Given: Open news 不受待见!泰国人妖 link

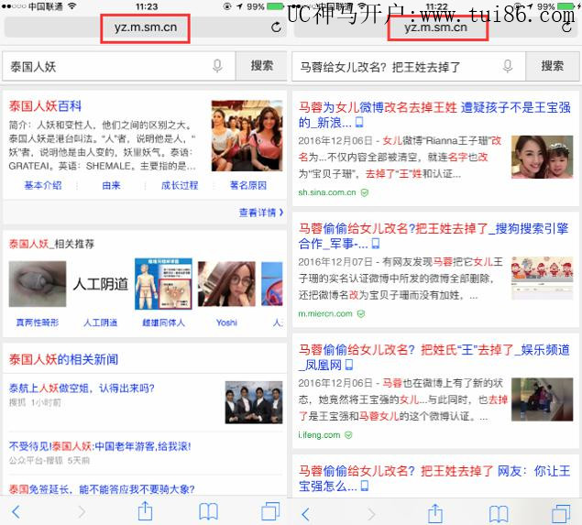Looking at the screenshot, I should (100, 446).
